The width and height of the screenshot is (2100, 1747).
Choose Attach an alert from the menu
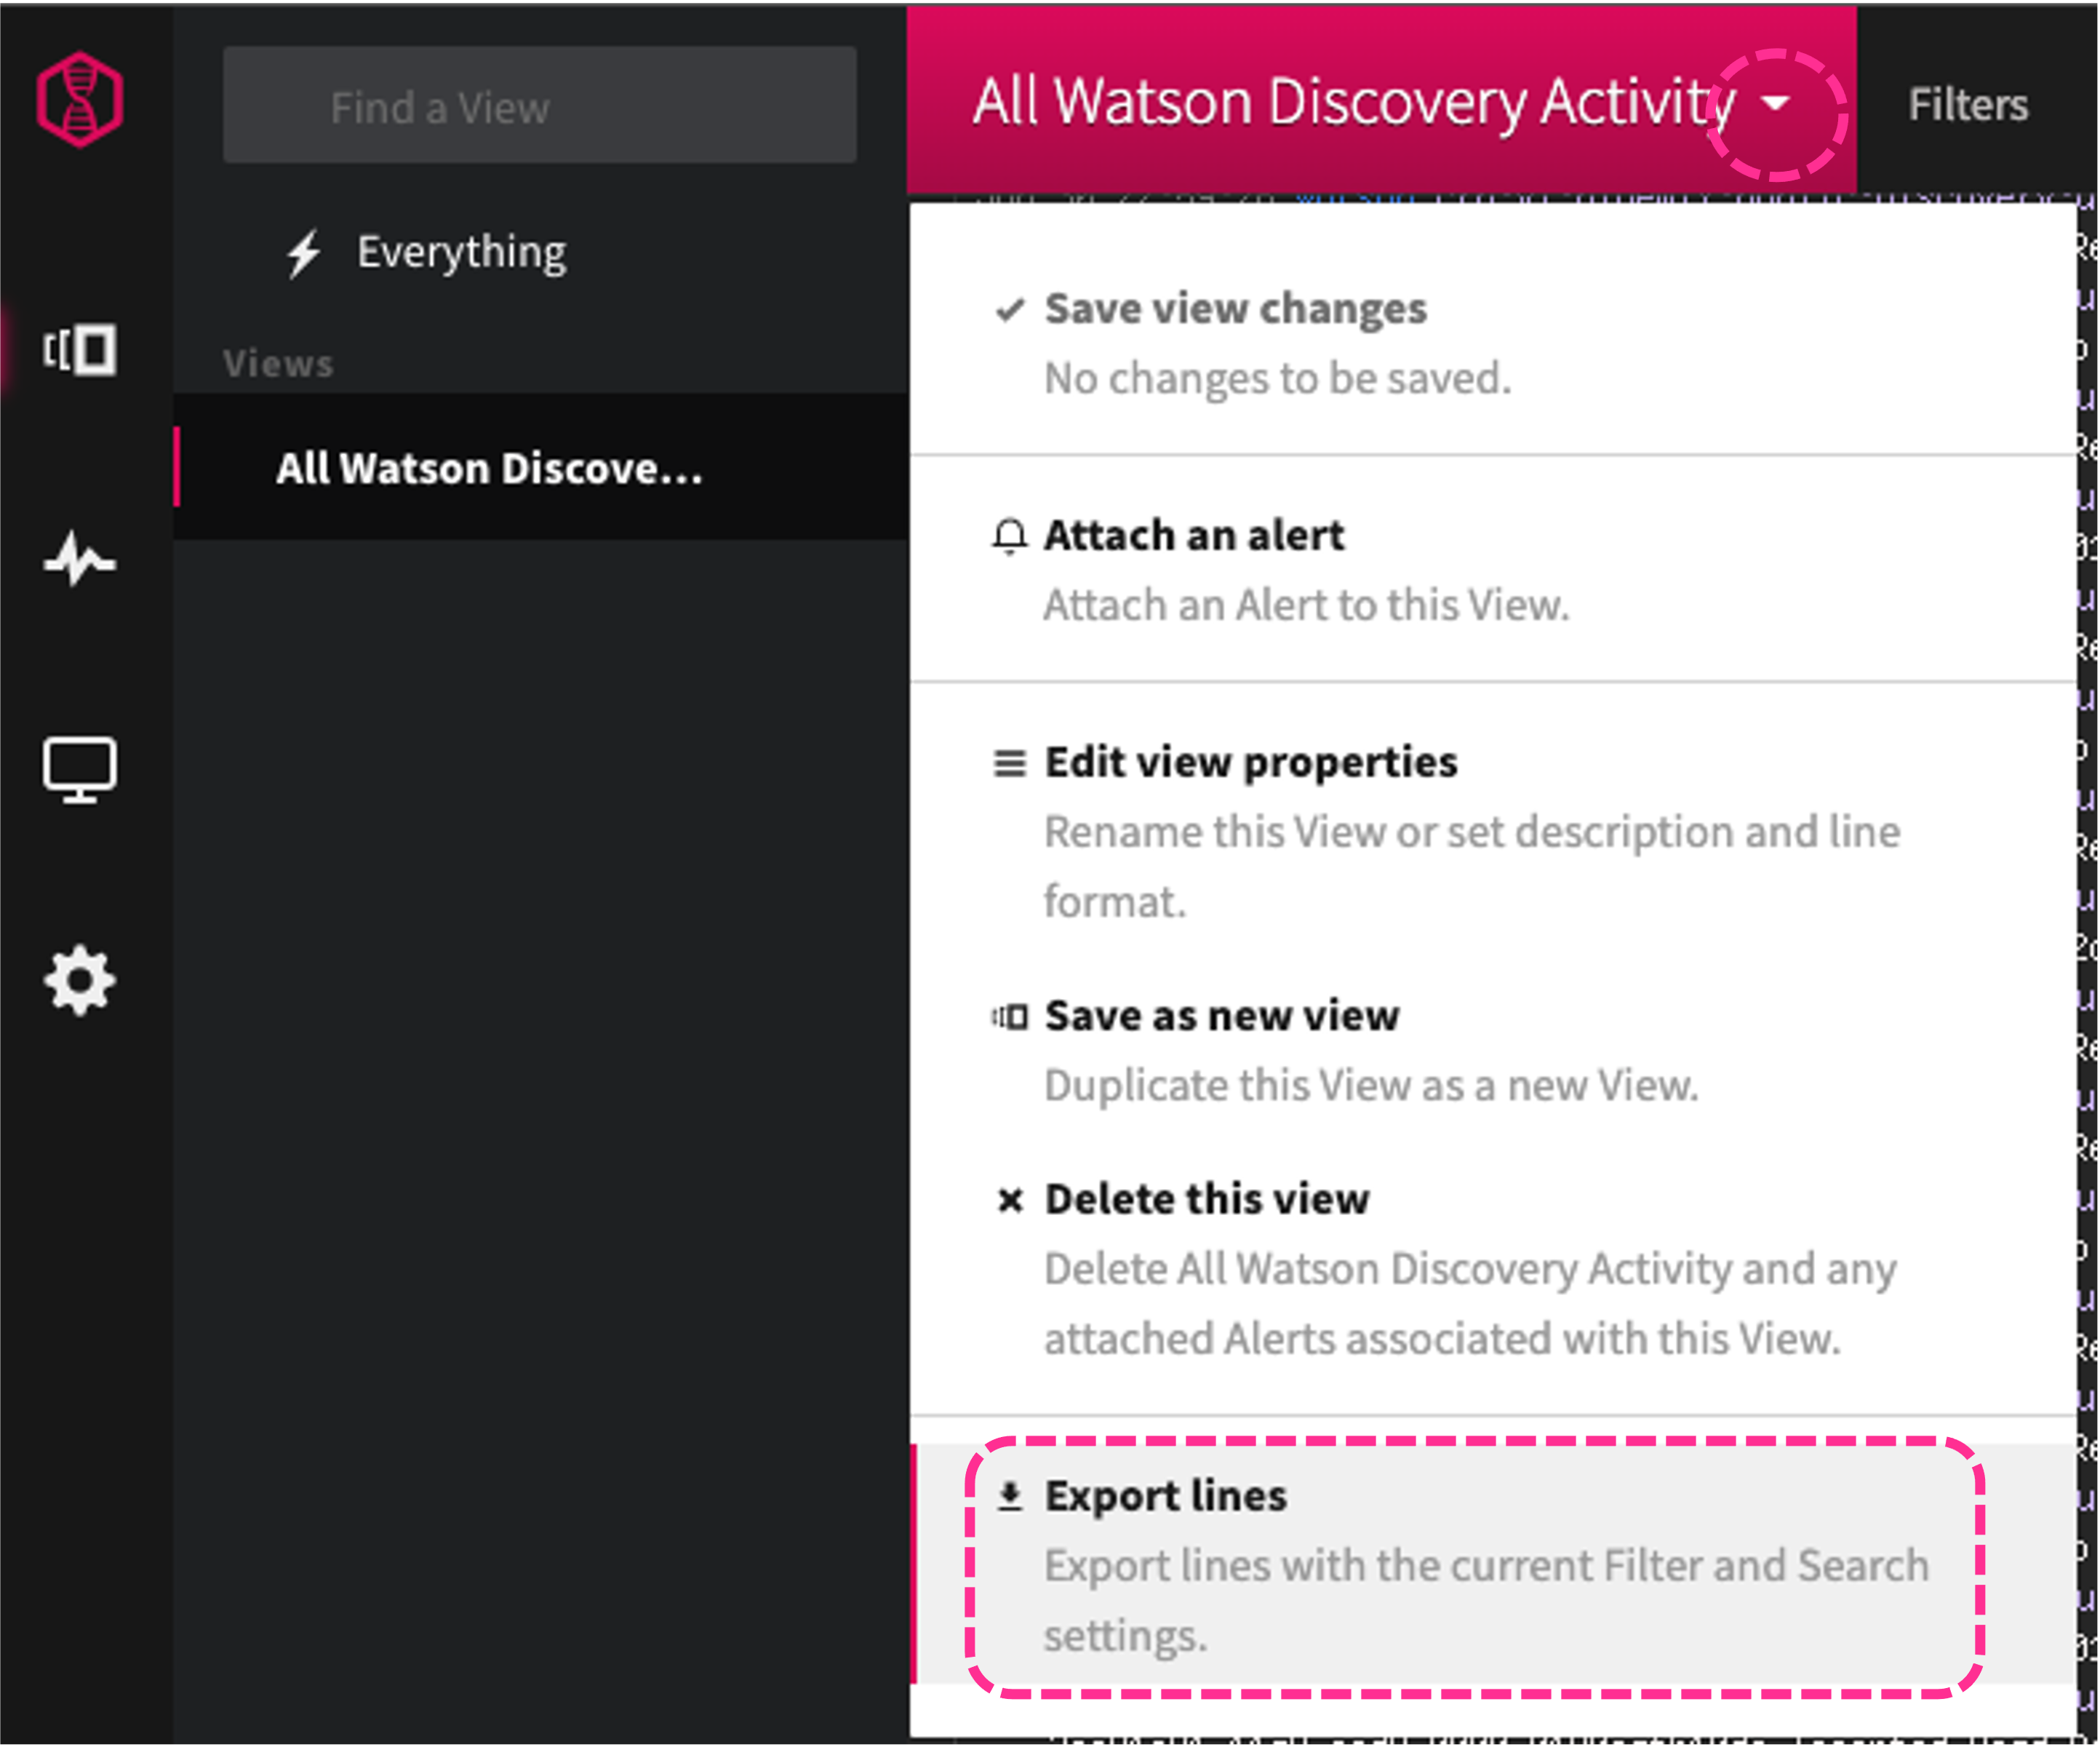1193,536
